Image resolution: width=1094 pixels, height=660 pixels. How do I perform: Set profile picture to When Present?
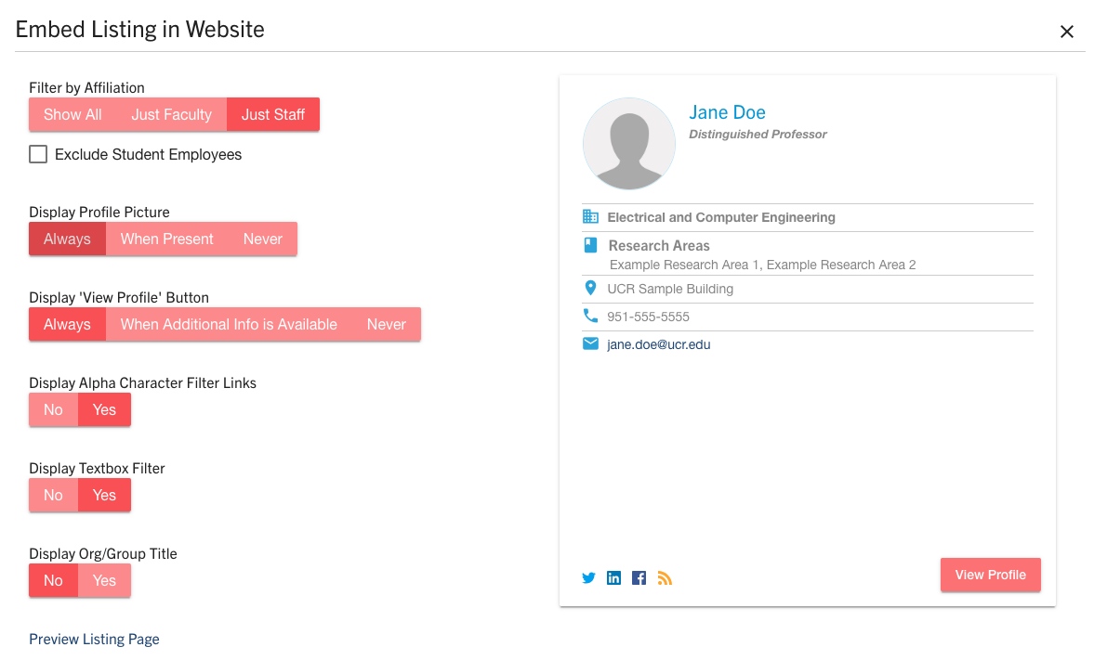pos(167,239)
